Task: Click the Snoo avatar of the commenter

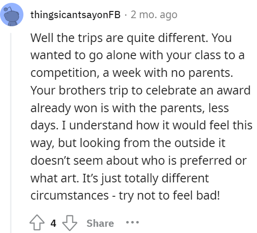Action: coord(12,15)
